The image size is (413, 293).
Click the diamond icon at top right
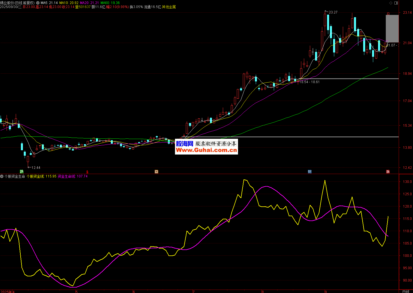point(391,3)
